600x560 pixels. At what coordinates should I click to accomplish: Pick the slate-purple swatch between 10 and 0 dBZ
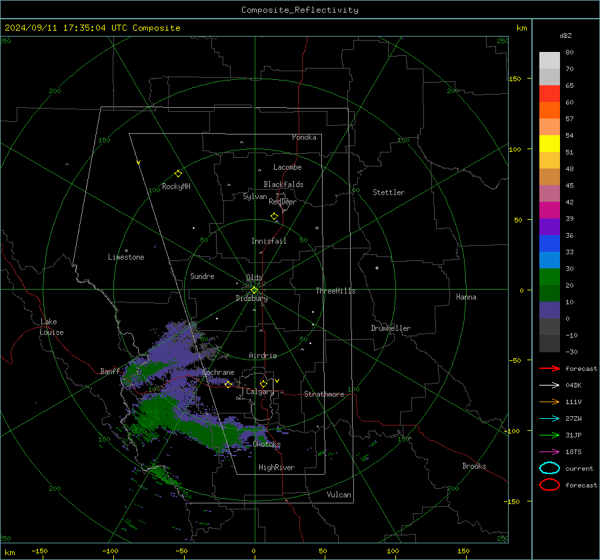pos(549,310)
